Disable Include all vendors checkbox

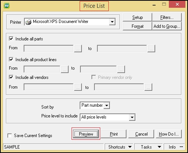pyautogui.click(x=11, y=77)
